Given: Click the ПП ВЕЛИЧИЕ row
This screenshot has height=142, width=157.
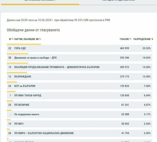Looking at the screenshot, I should (79, 105).
